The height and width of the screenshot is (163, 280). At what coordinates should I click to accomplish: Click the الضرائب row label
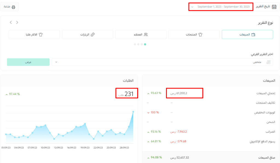(270, 132)
